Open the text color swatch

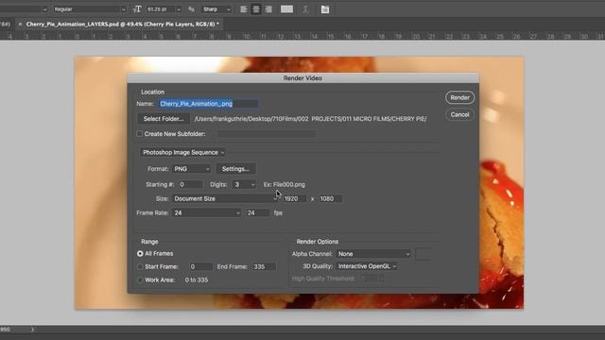pyautogui.click(x=286, y=9)
